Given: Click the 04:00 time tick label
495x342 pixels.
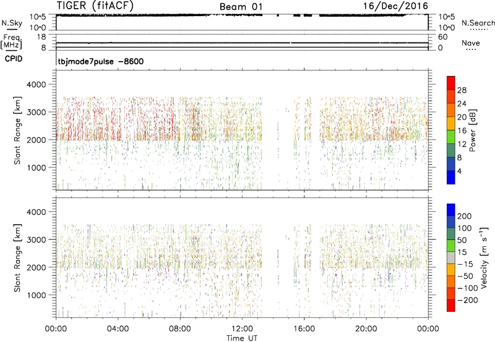Looking at the screenshot, I should [x=118, y=329].
